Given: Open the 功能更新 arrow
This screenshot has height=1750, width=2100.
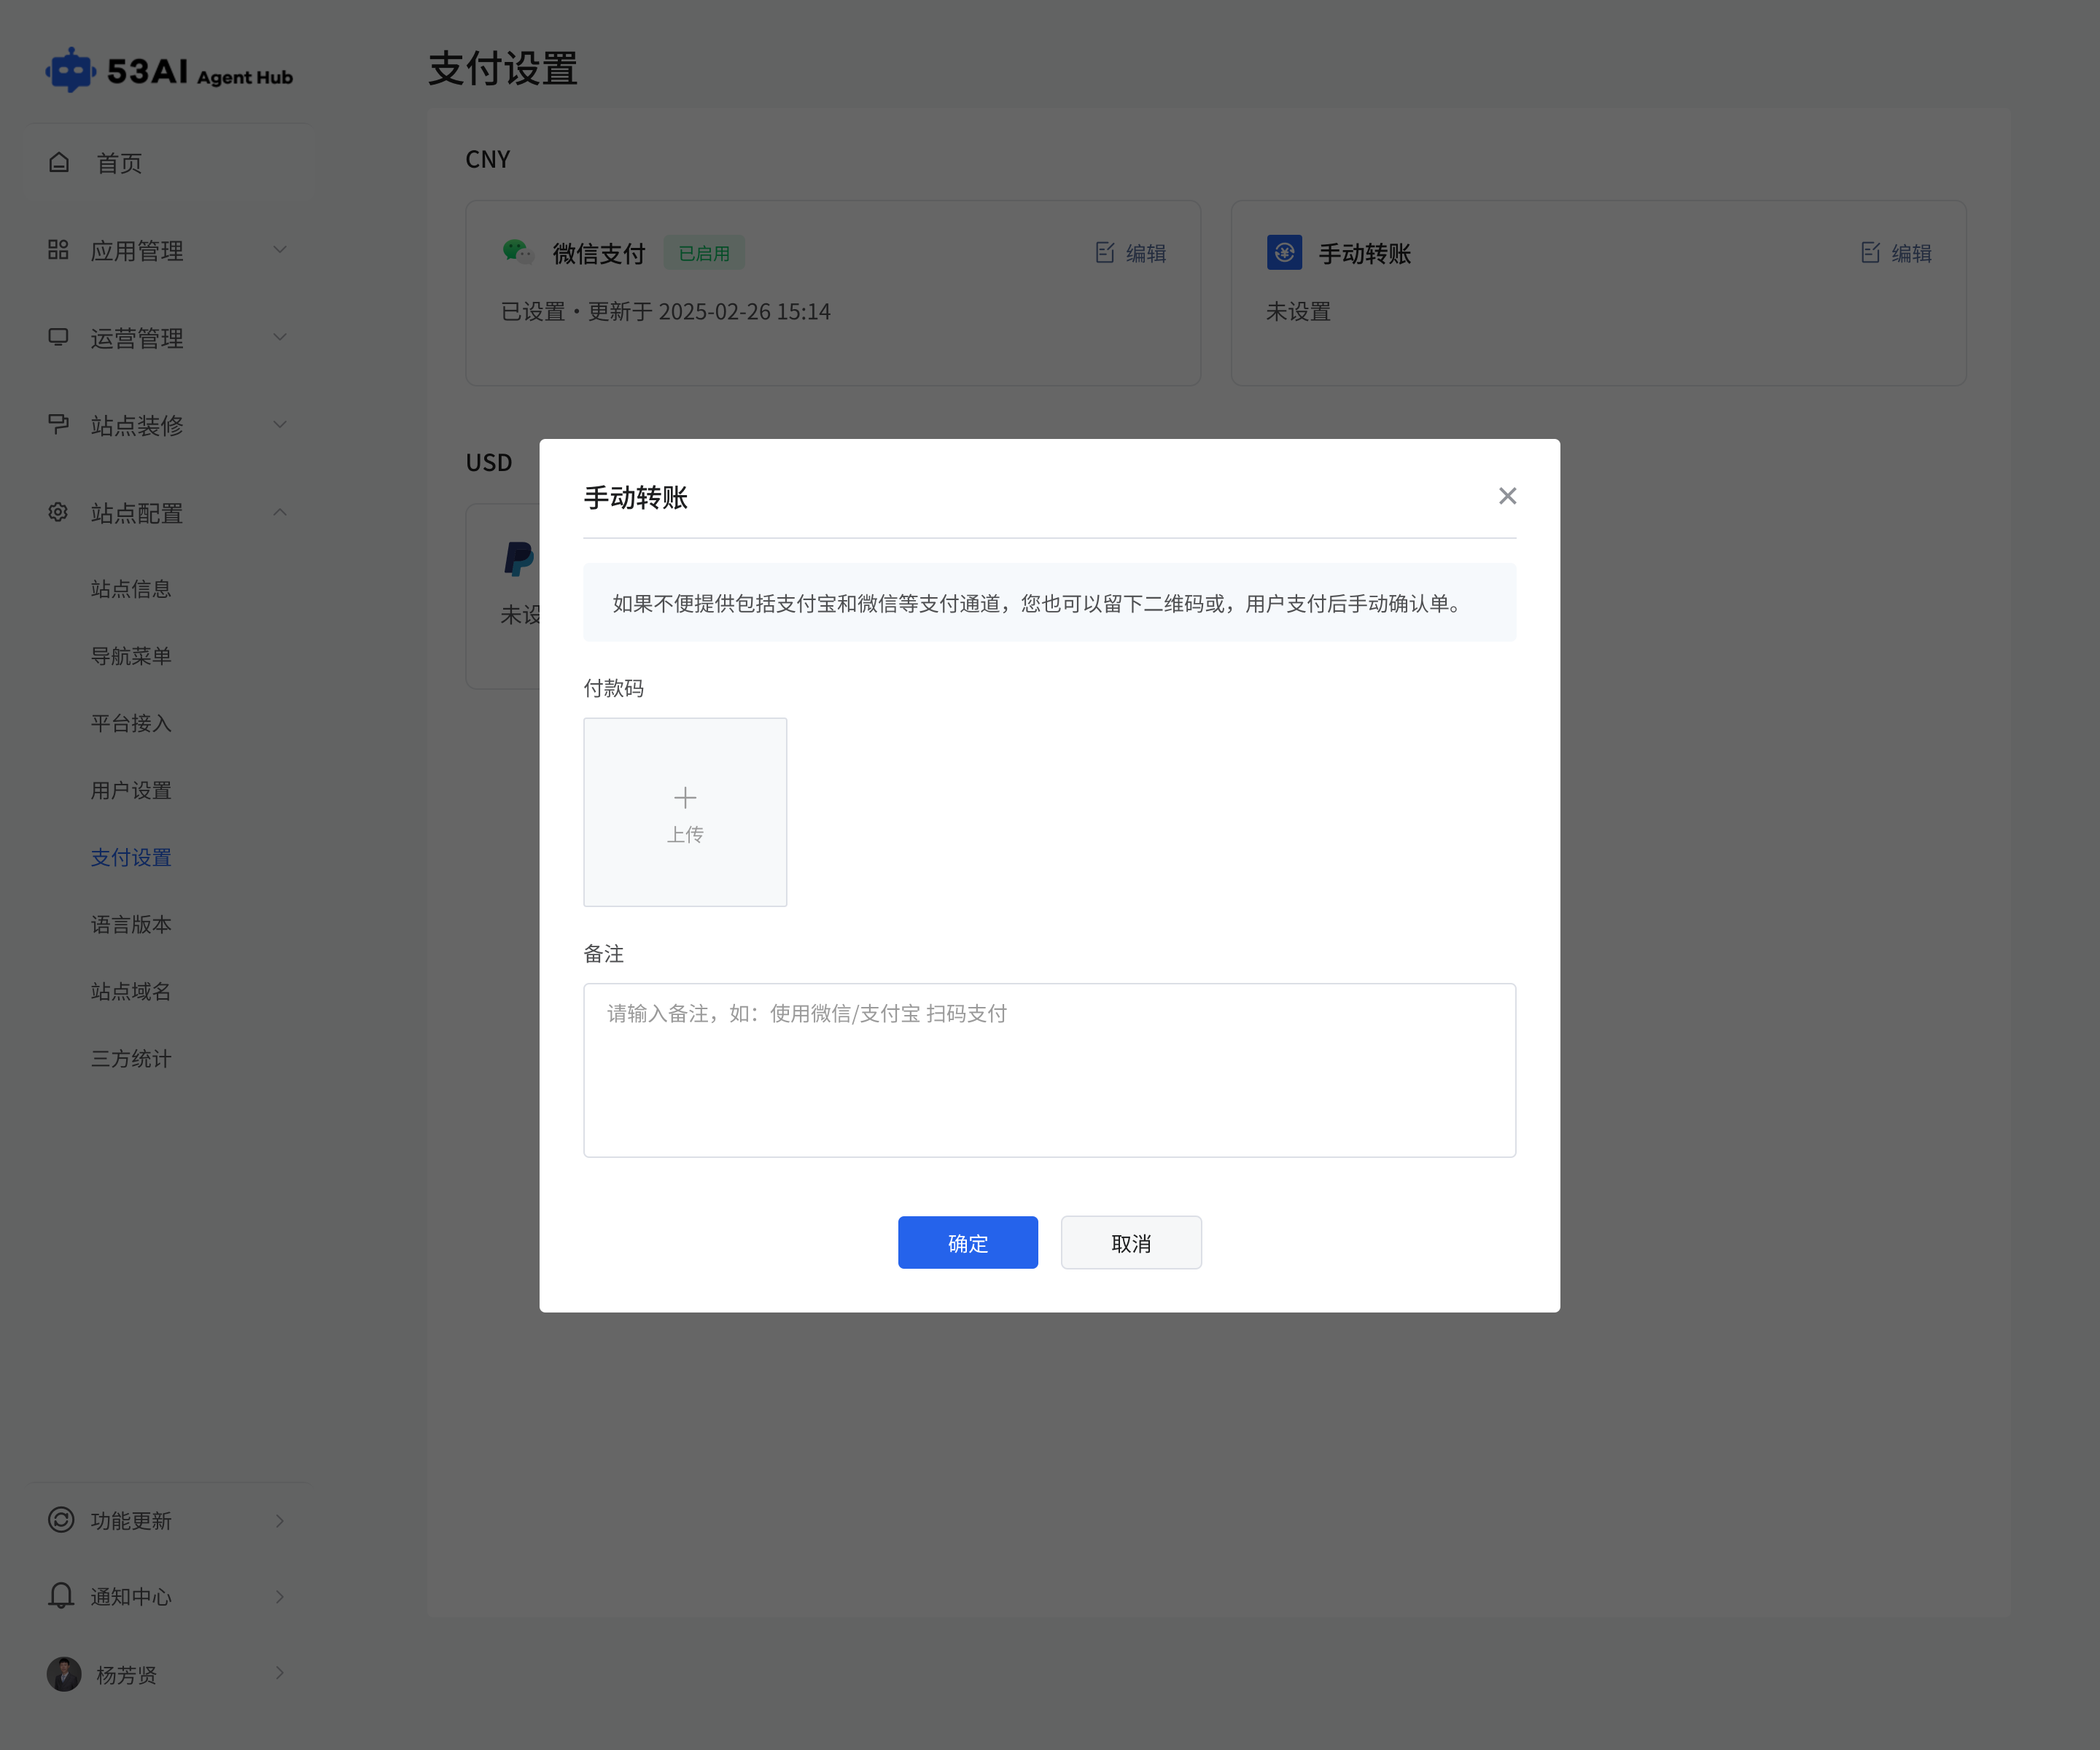Looking at the screenshot, I should click(x=280, y=1521).
